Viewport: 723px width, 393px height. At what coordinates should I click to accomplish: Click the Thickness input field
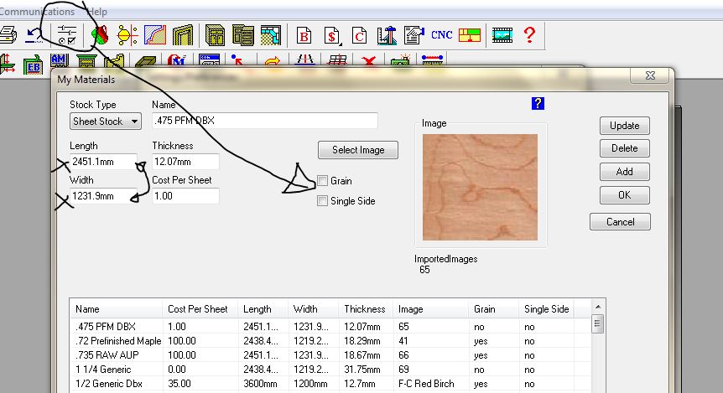coord(185,162)
